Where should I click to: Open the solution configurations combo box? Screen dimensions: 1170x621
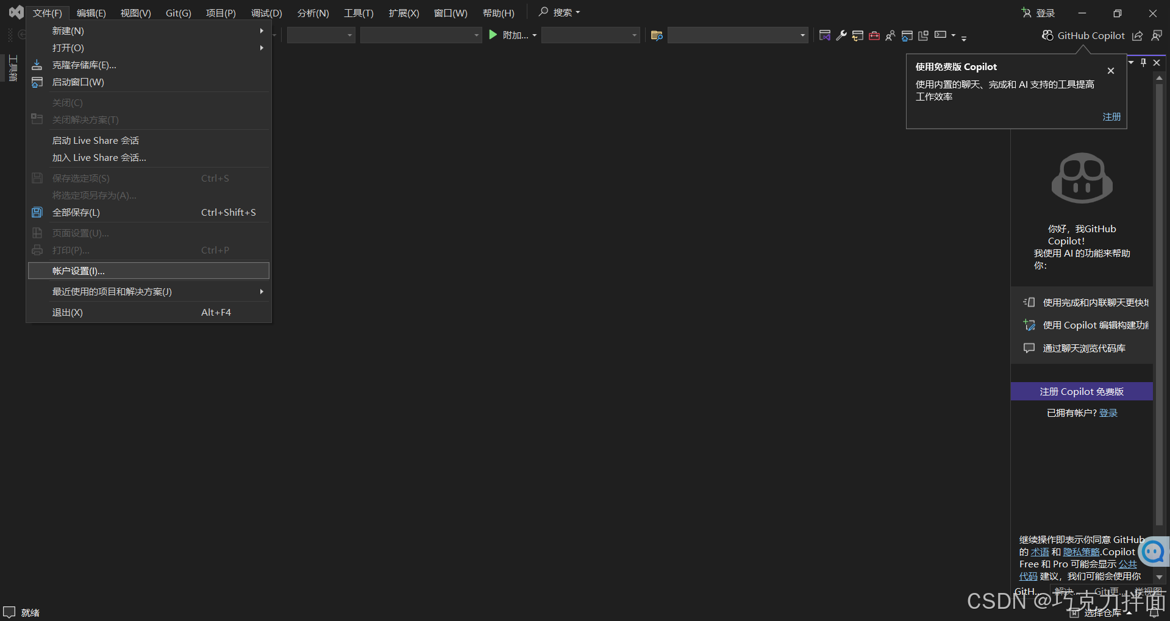[x=321, y=35]
